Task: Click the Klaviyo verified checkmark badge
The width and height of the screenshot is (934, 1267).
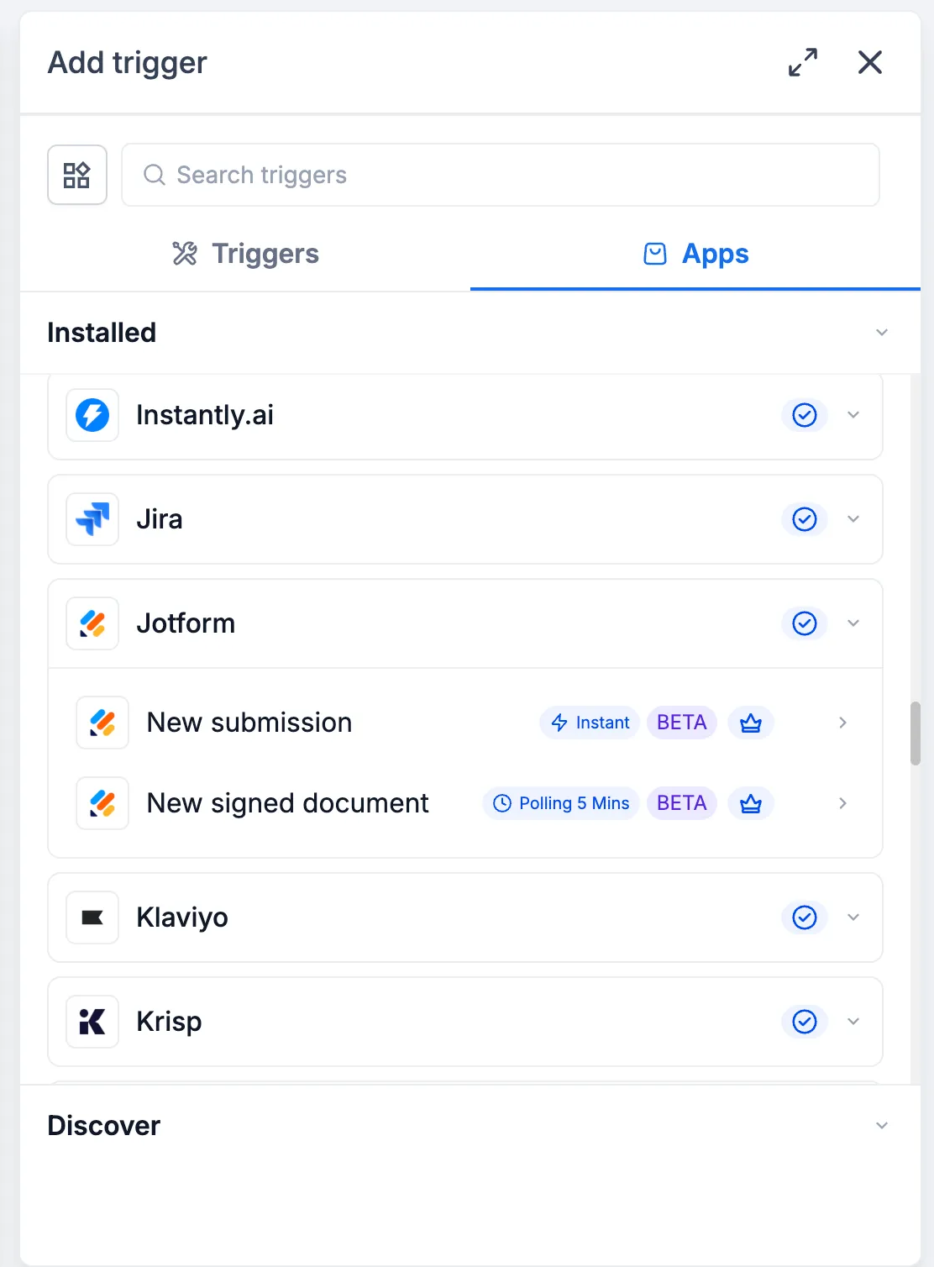Action: [x=805, y=917]
